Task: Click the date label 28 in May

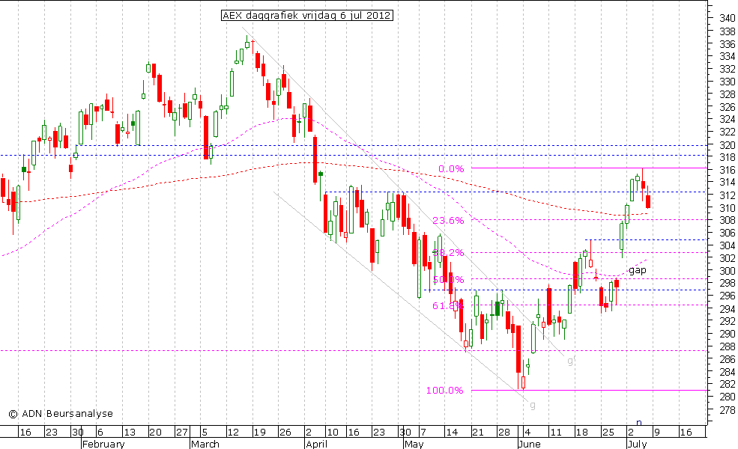Action: [x=504, y=432]
